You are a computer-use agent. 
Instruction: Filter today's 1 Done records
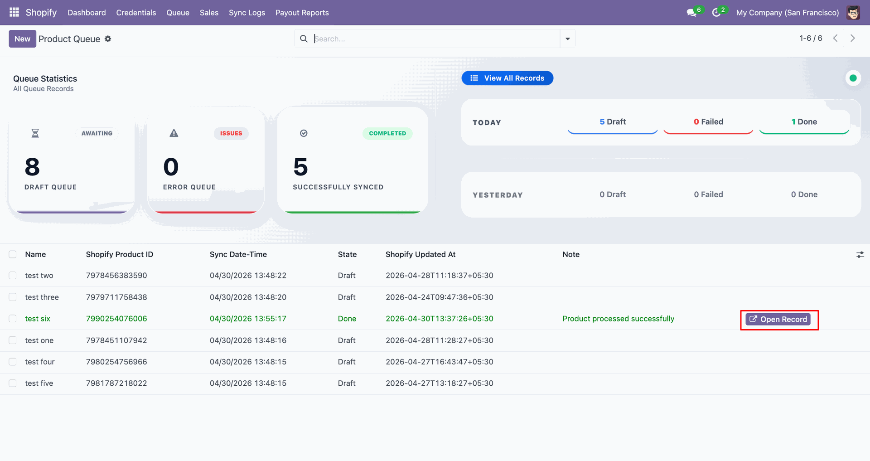coord(804,122)
